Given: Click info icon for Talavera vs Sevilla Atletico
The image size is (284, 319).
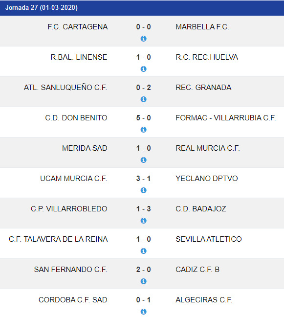Looking at the screenshot, I should pyautogui.click(x=144, y=251).
